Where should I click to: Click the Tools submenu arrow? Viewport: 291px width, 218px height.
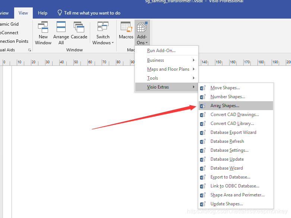point(194,78)
